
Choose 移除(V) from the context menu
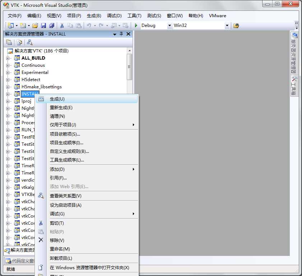pos(87,240)
